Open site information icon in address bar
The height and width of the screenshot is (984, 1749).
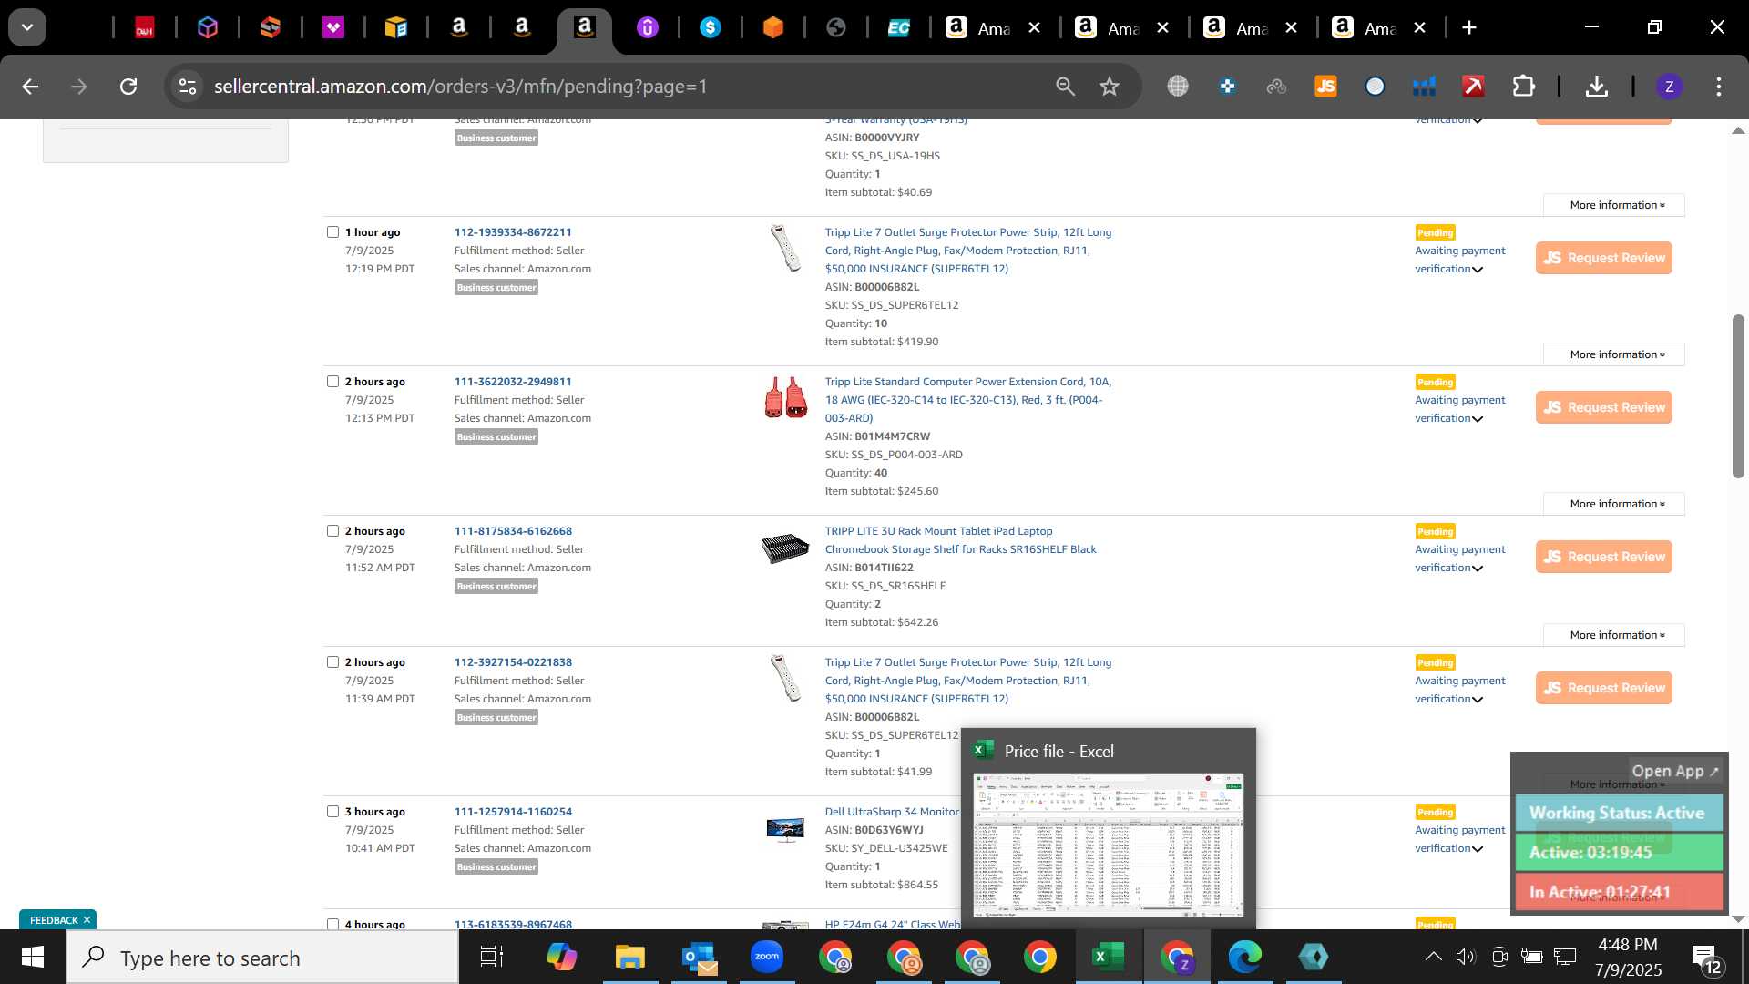pyautogui.click(x=188, y=87)
